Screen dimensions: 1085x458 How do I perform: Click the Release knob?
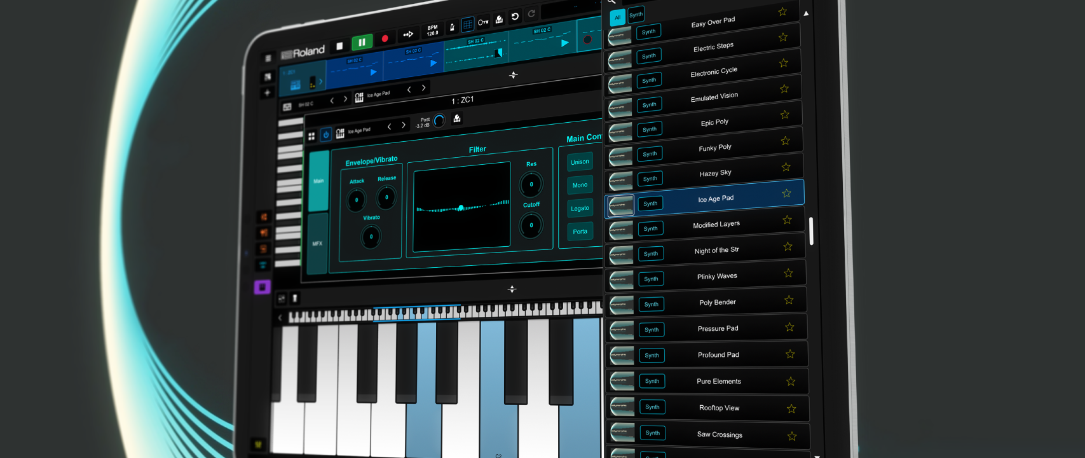[386, 197]
